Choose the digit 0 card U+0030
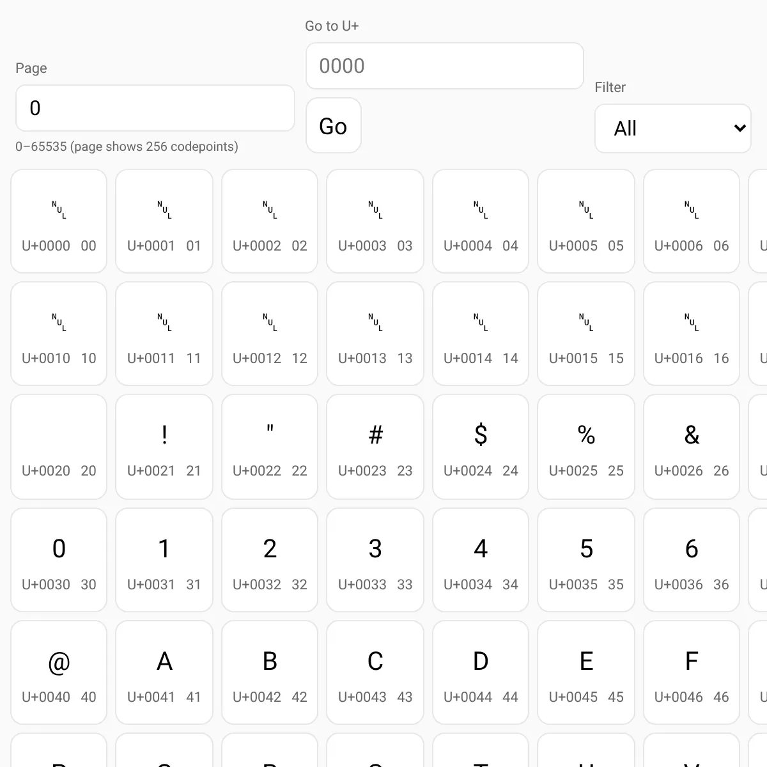Image resolution: width=767 pixels, height=767 pixels. point(59,560)
